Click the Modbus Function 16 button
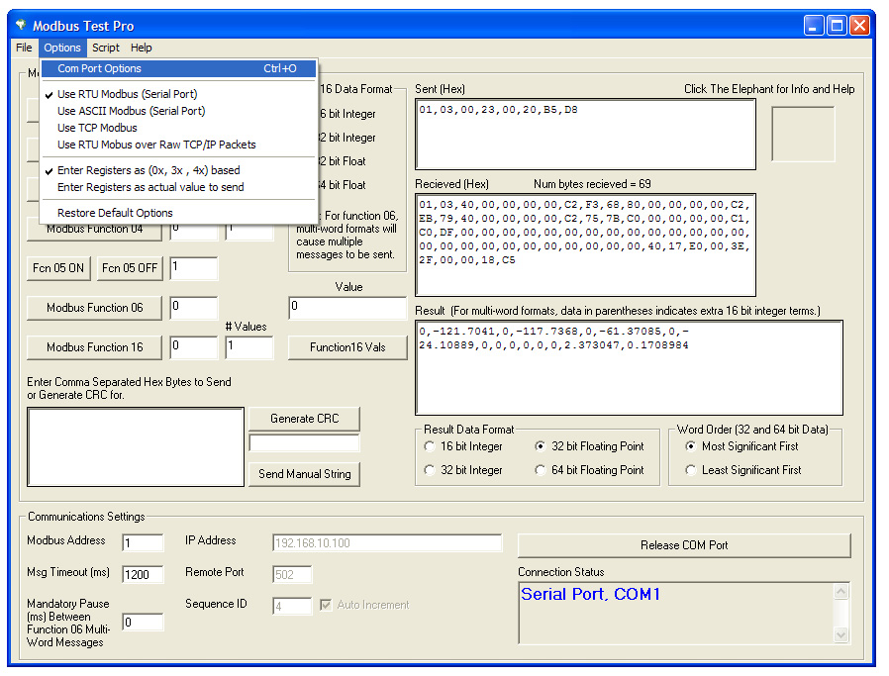 tap(95, 347)
